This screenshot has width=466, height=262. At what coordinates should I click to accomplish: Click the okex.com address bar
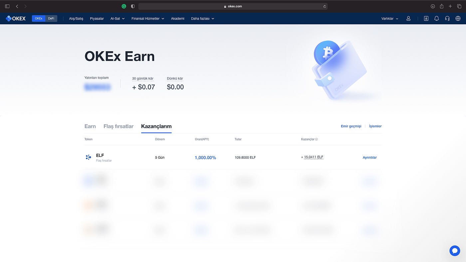point(233,6)
